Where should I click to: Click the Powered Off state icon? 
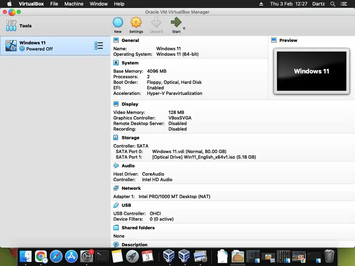pyautogui.click(x=22, y=48)
